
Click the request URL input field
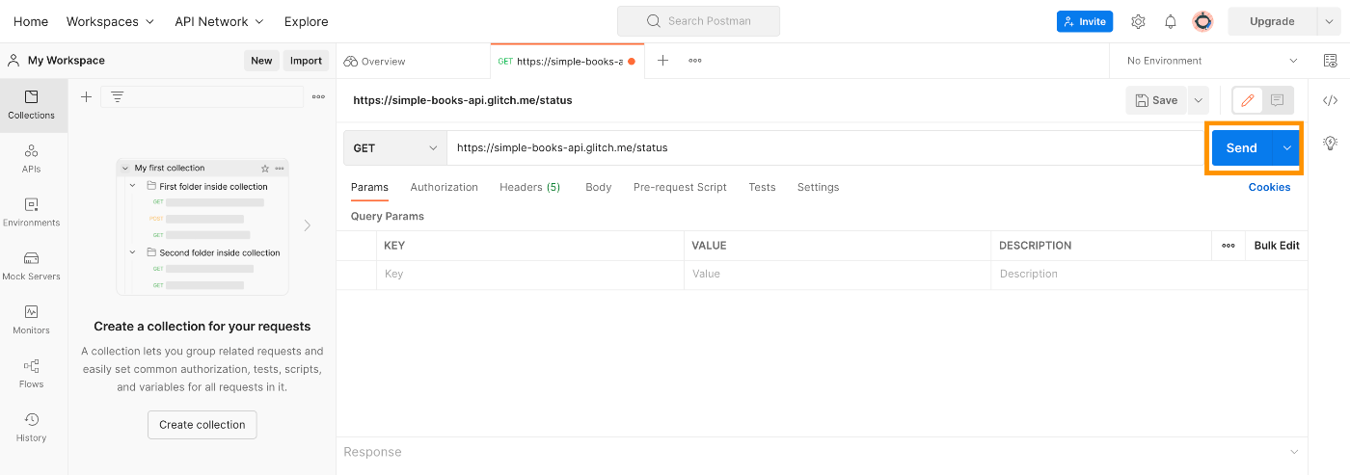pyautogui.click(x=824, y=147)
